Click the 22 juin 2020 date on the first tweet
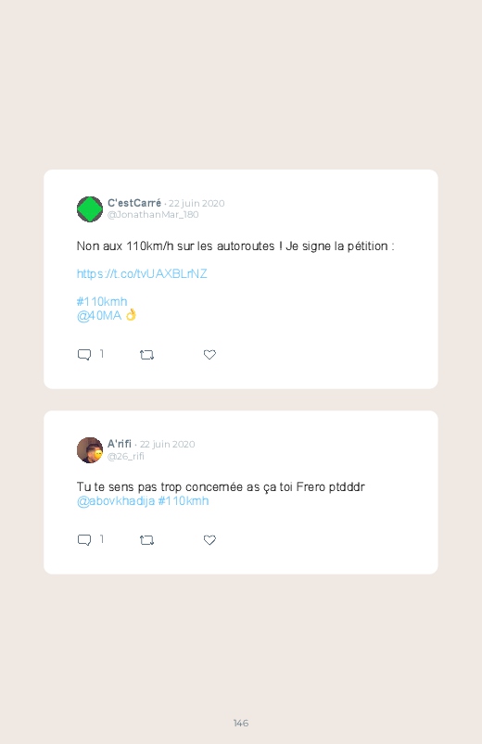482x744 pixels. point(197,204)
